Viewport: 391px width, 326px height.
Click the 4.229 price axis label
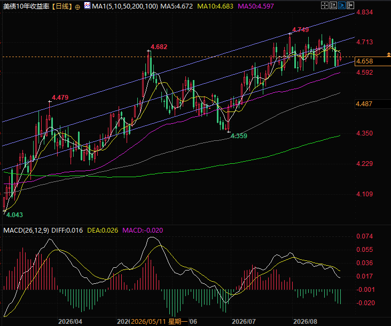(x=365, y=164)
